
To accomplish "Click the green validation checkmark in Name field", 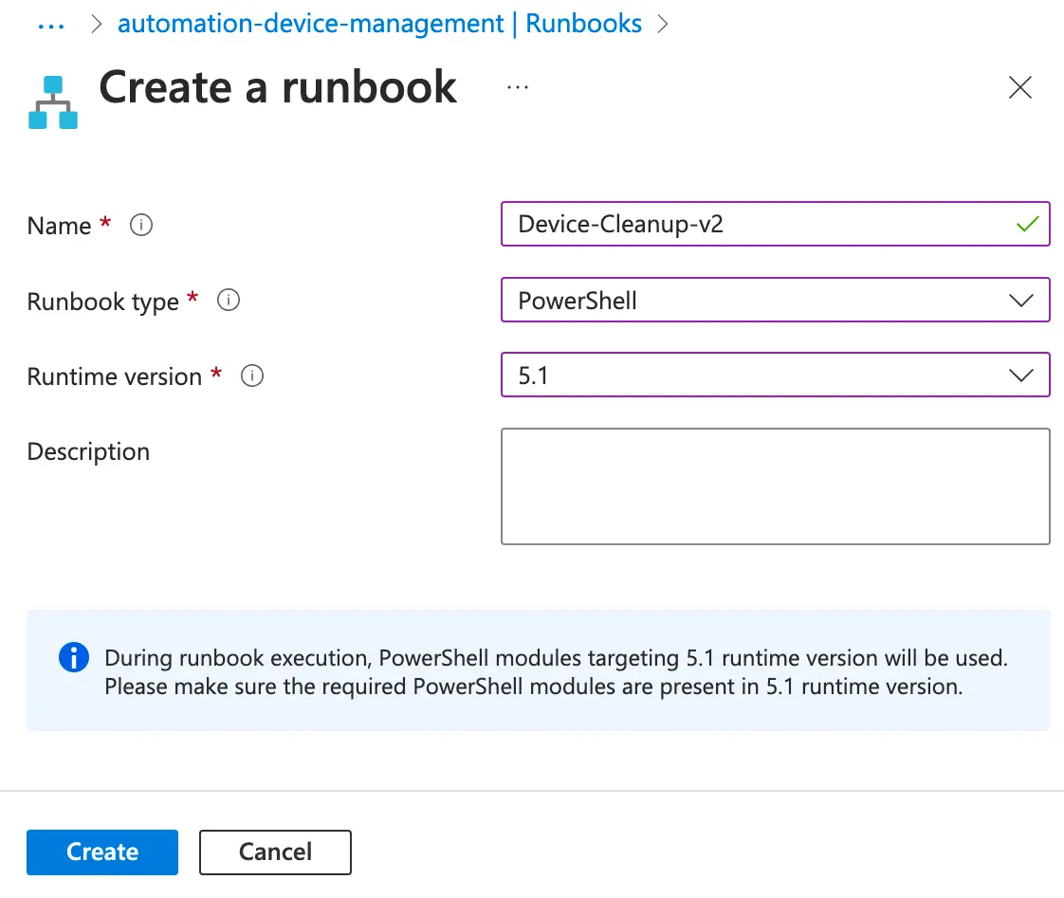I will tap(1027, 225).
